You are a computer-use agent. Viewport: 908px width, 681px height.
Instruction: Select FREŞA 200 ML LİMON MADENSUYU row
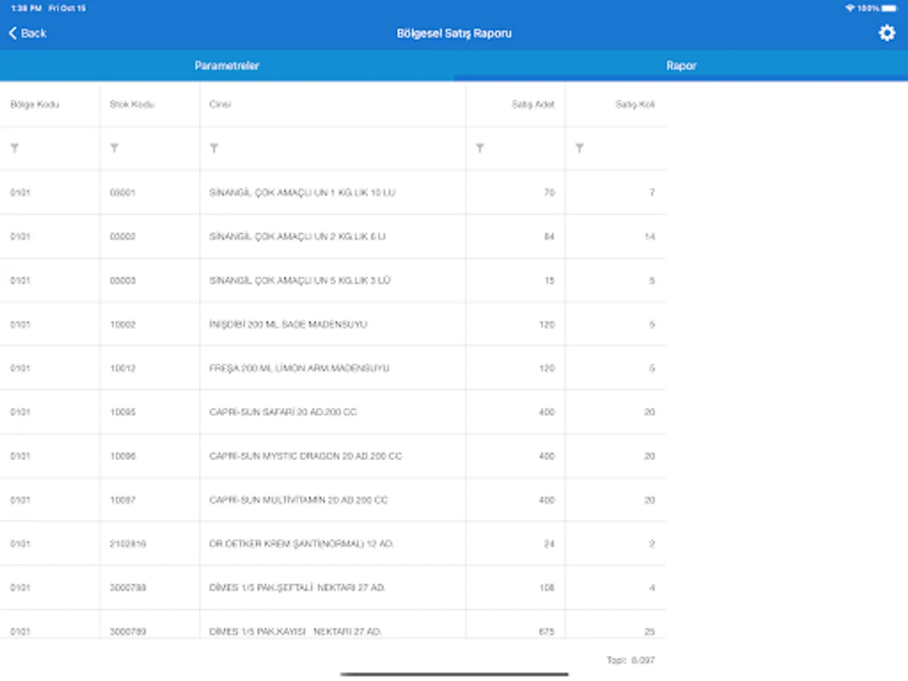point(333,368)
